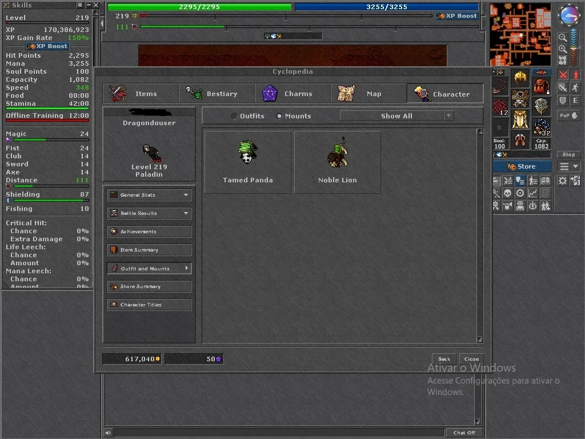The height and width of the screenshot is (439, 585).
Task: Toggle the PvP hand mode
Action: [x=569, y=115]
